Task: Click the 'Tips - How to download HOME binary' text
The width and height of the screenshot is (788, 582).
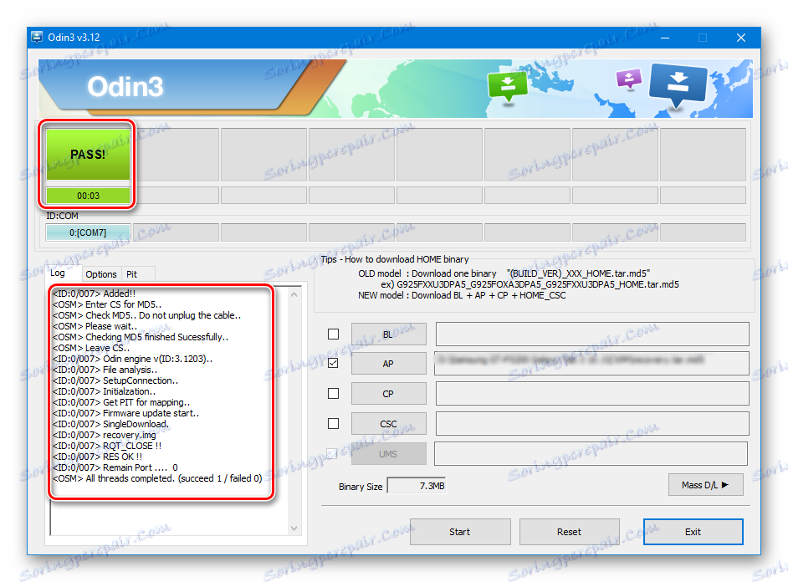Action: pyautogui.click(x=395, y=259)
